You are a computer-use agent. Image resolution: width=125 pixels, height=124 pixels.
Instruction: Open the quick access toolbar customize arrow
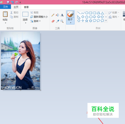[x=20, y=2]
